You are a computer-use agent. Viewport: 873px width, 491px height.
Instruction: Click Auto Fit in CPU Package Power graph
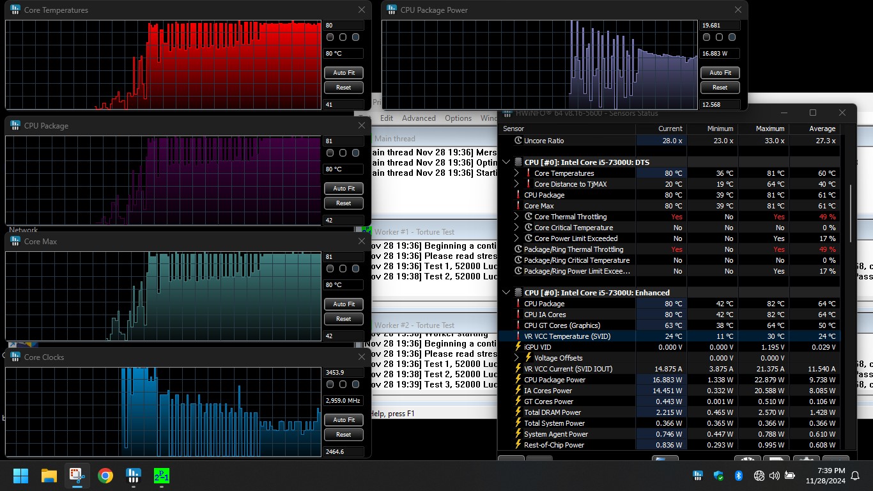(720, 73)
